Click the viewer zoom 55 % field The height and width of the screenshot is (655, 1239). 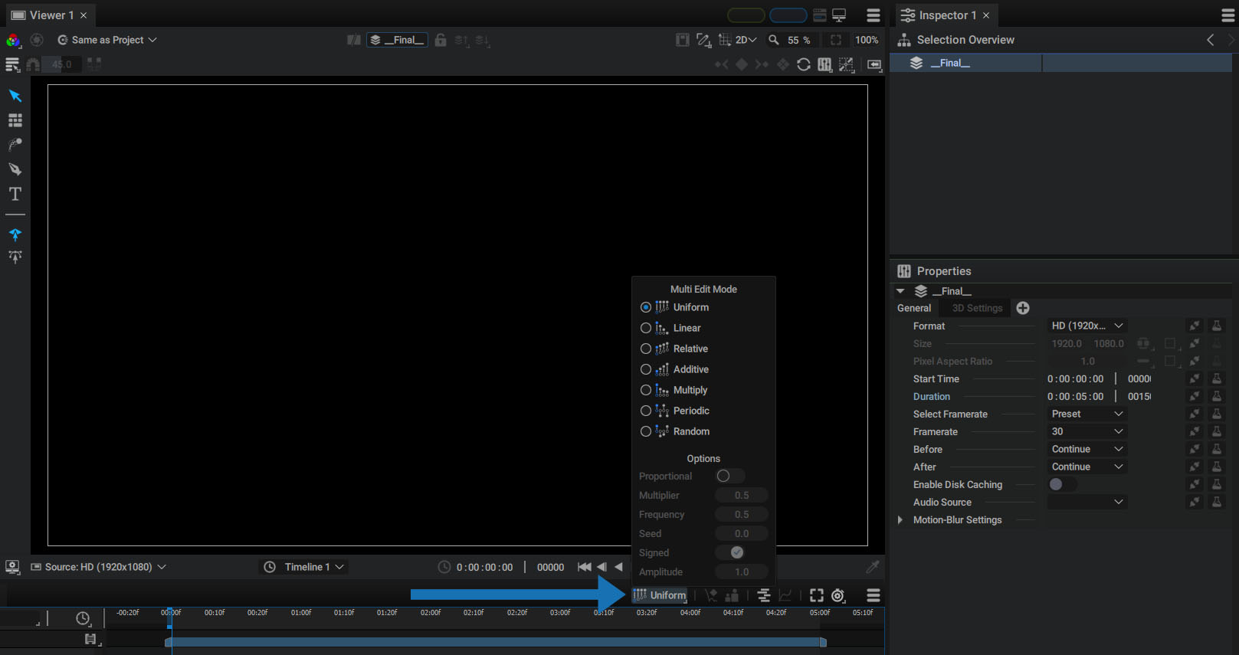pyautogui.click(x=800, y=40)
